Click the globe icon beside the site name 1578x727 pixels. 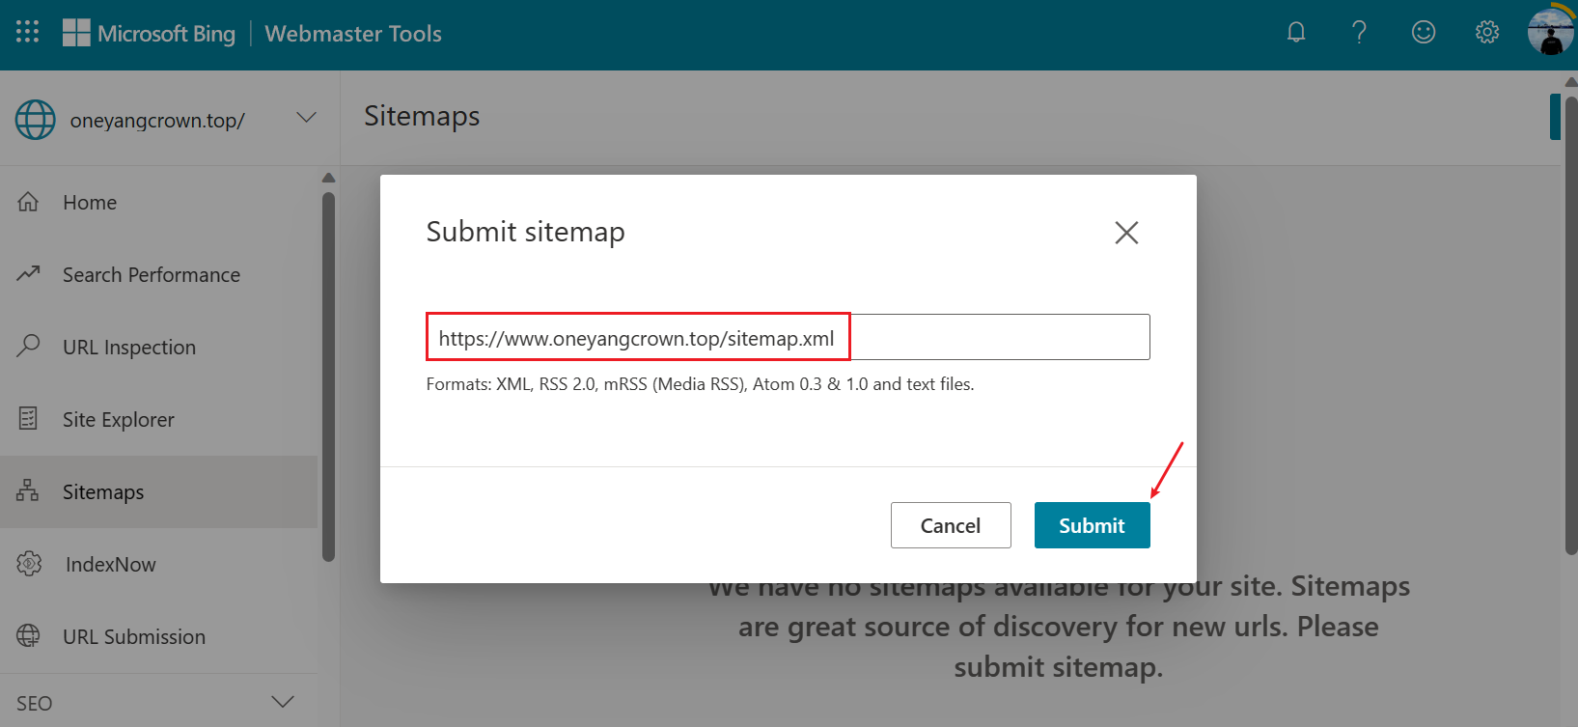click(35, 120)
